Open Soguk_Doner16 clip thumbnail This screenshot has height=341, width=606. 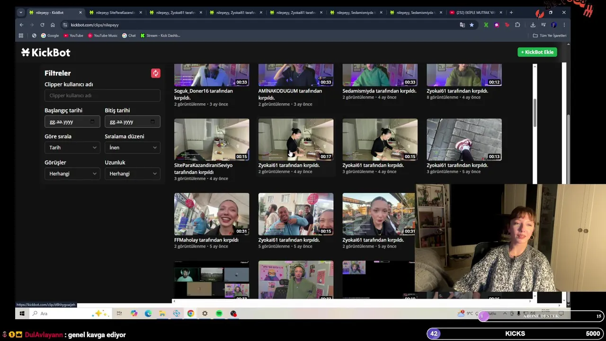tap(212, 75)
